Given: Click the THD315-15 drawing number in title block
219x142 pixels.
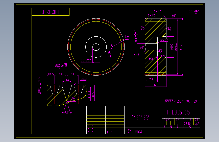Looking at the screenshot, I should [178, 112].
